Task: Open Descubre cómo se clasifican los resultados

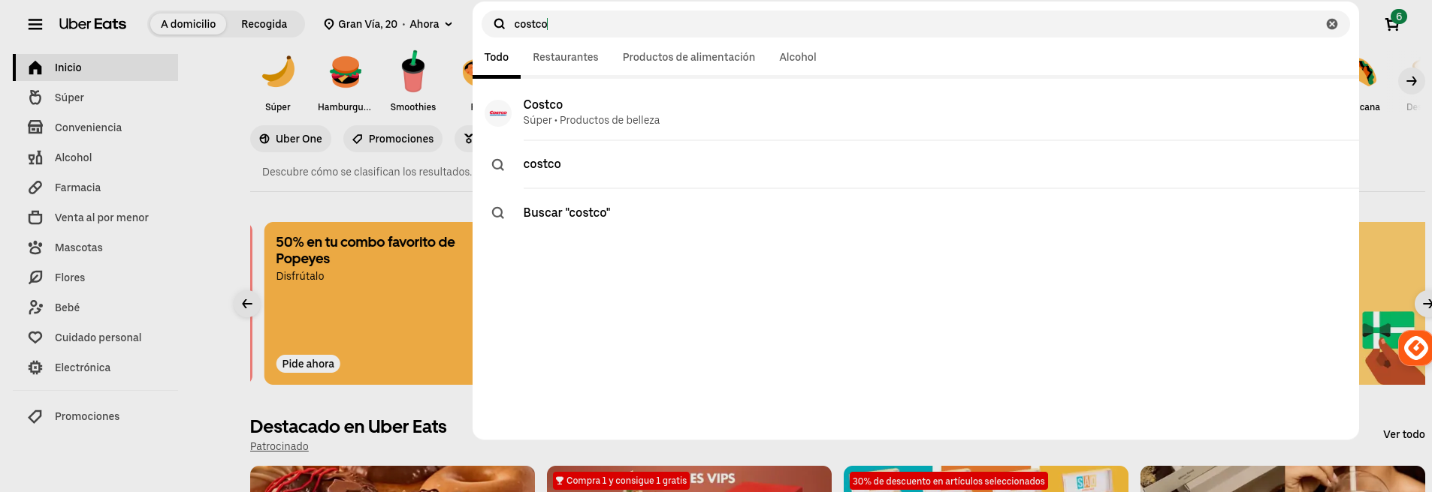Action: (x=367, y=172)
